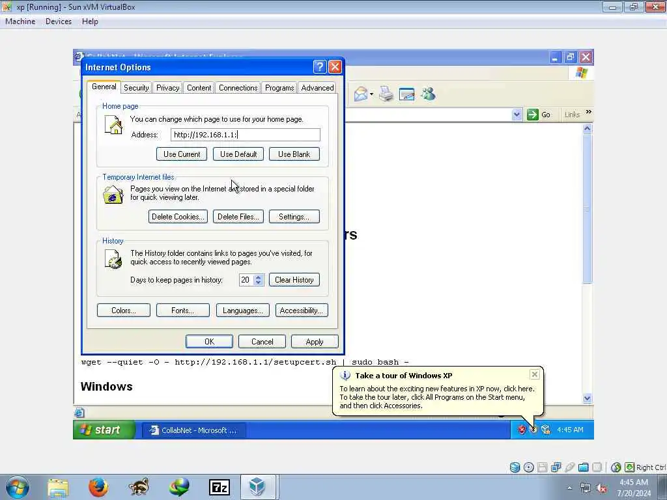This screenshot has height=500, width=667.
Task: Click the CD/DVD status icon in VirtualBox
Action: [x=528, y=467]
